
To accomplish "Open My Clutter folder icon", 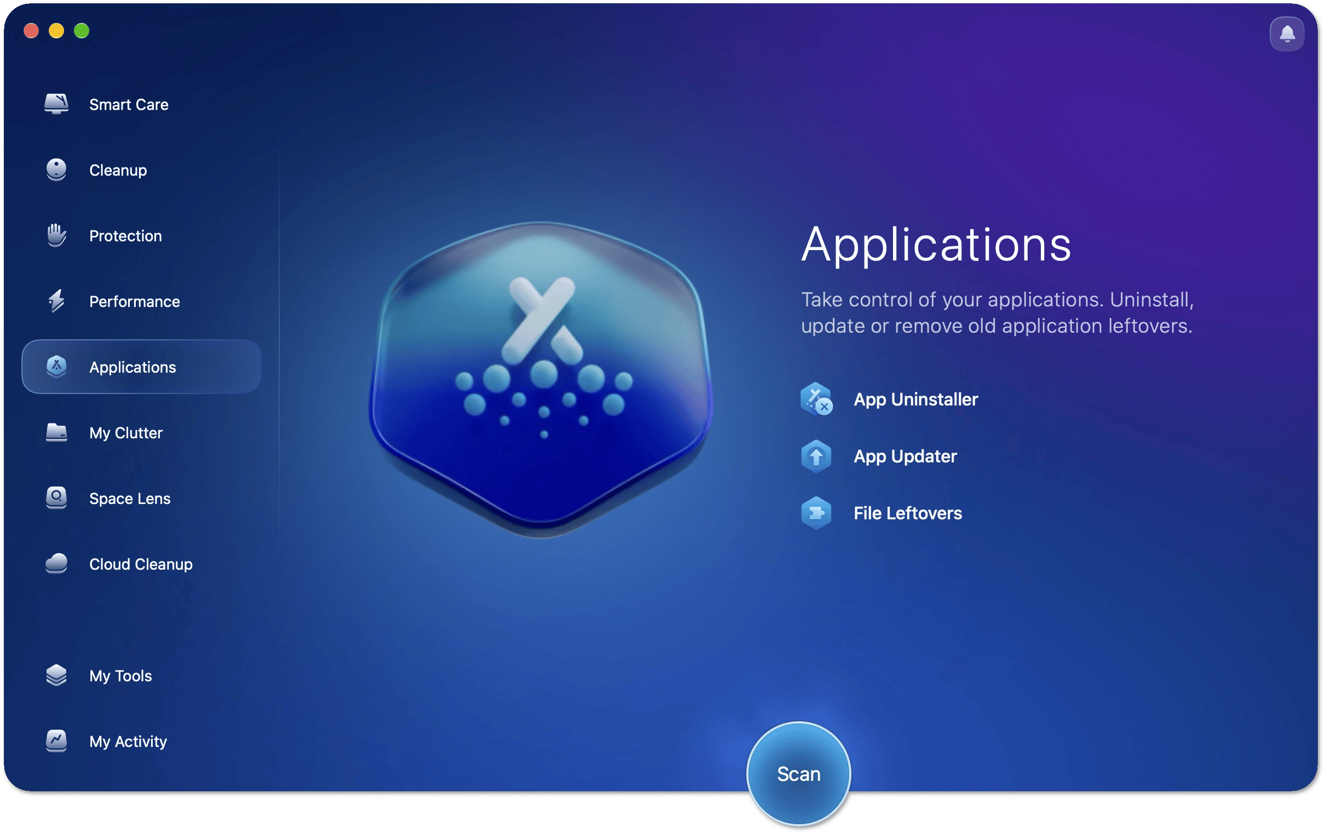I will (x=56, y=432).
